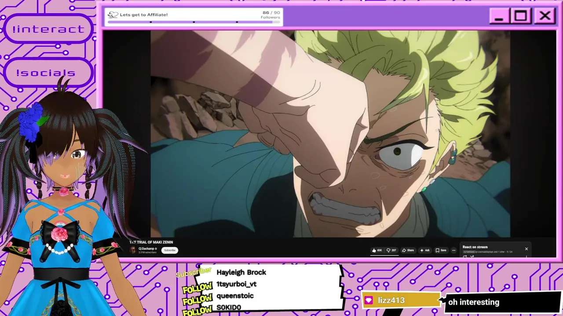Image resolution: width=563 pixels, height=316 pixels.
Task: Click the React on stream panel title
Action: pos(475,247)
